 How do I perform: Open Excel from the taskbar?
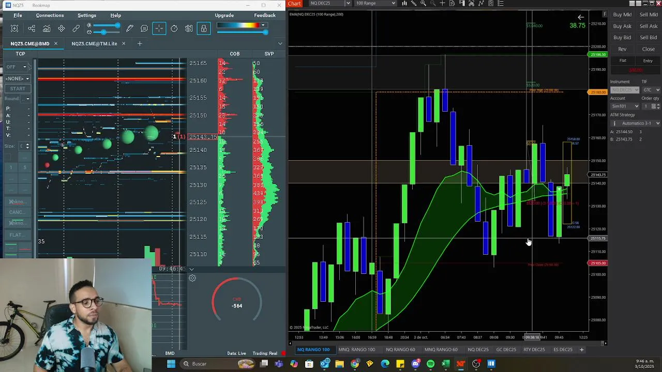pos(445,364)
